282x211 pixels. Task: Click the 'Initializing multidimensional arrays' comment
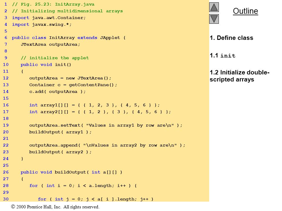68,11
